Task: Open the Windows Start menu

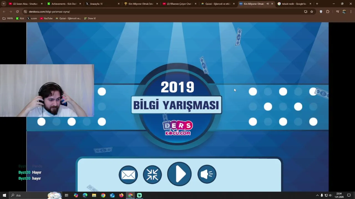Action: click(x=4, y=195)
